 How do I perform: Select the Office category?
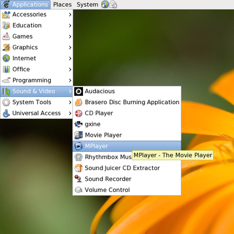coord(37,69)
